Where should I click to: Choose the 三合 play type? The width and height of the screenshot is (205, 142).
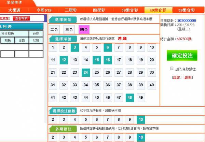coord(69,29)
